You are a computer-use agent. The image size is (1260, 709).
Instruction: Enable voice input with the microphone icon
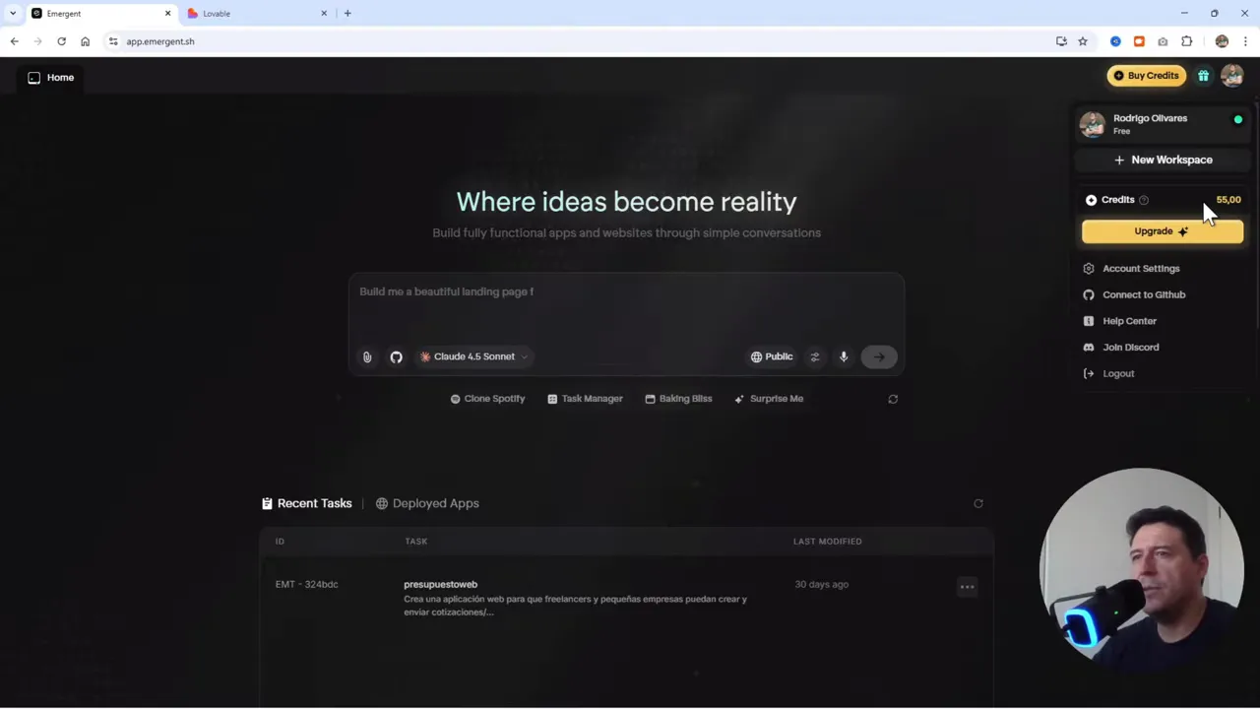pyautogui.click(x=844, y=356)
